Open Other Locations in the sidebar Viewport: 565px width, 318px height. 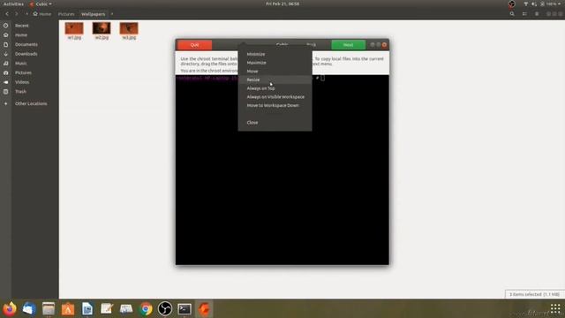[x=31, y=103]
